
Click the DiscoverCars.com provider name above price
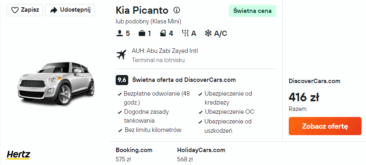[x=315, y=81]
